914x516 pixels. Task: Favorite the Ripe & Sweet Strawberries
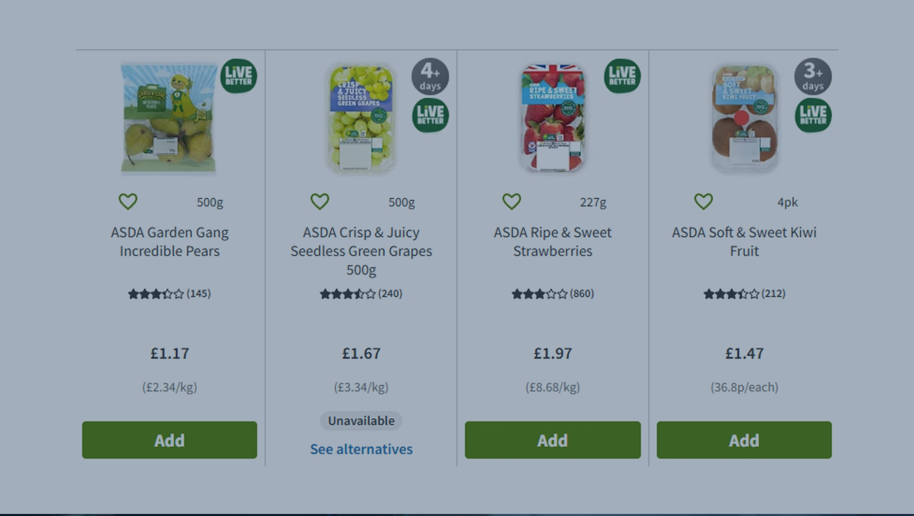point(511,202)
